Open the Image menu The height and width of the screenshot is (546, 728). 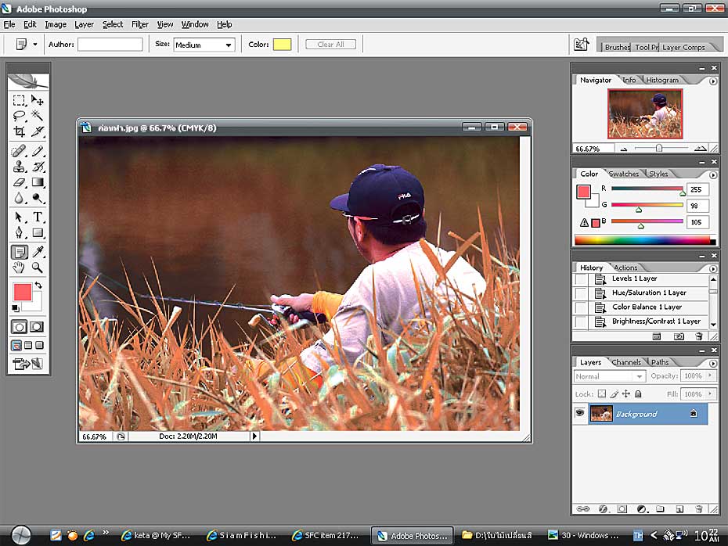pyautogui.click(x=56, y=24)
